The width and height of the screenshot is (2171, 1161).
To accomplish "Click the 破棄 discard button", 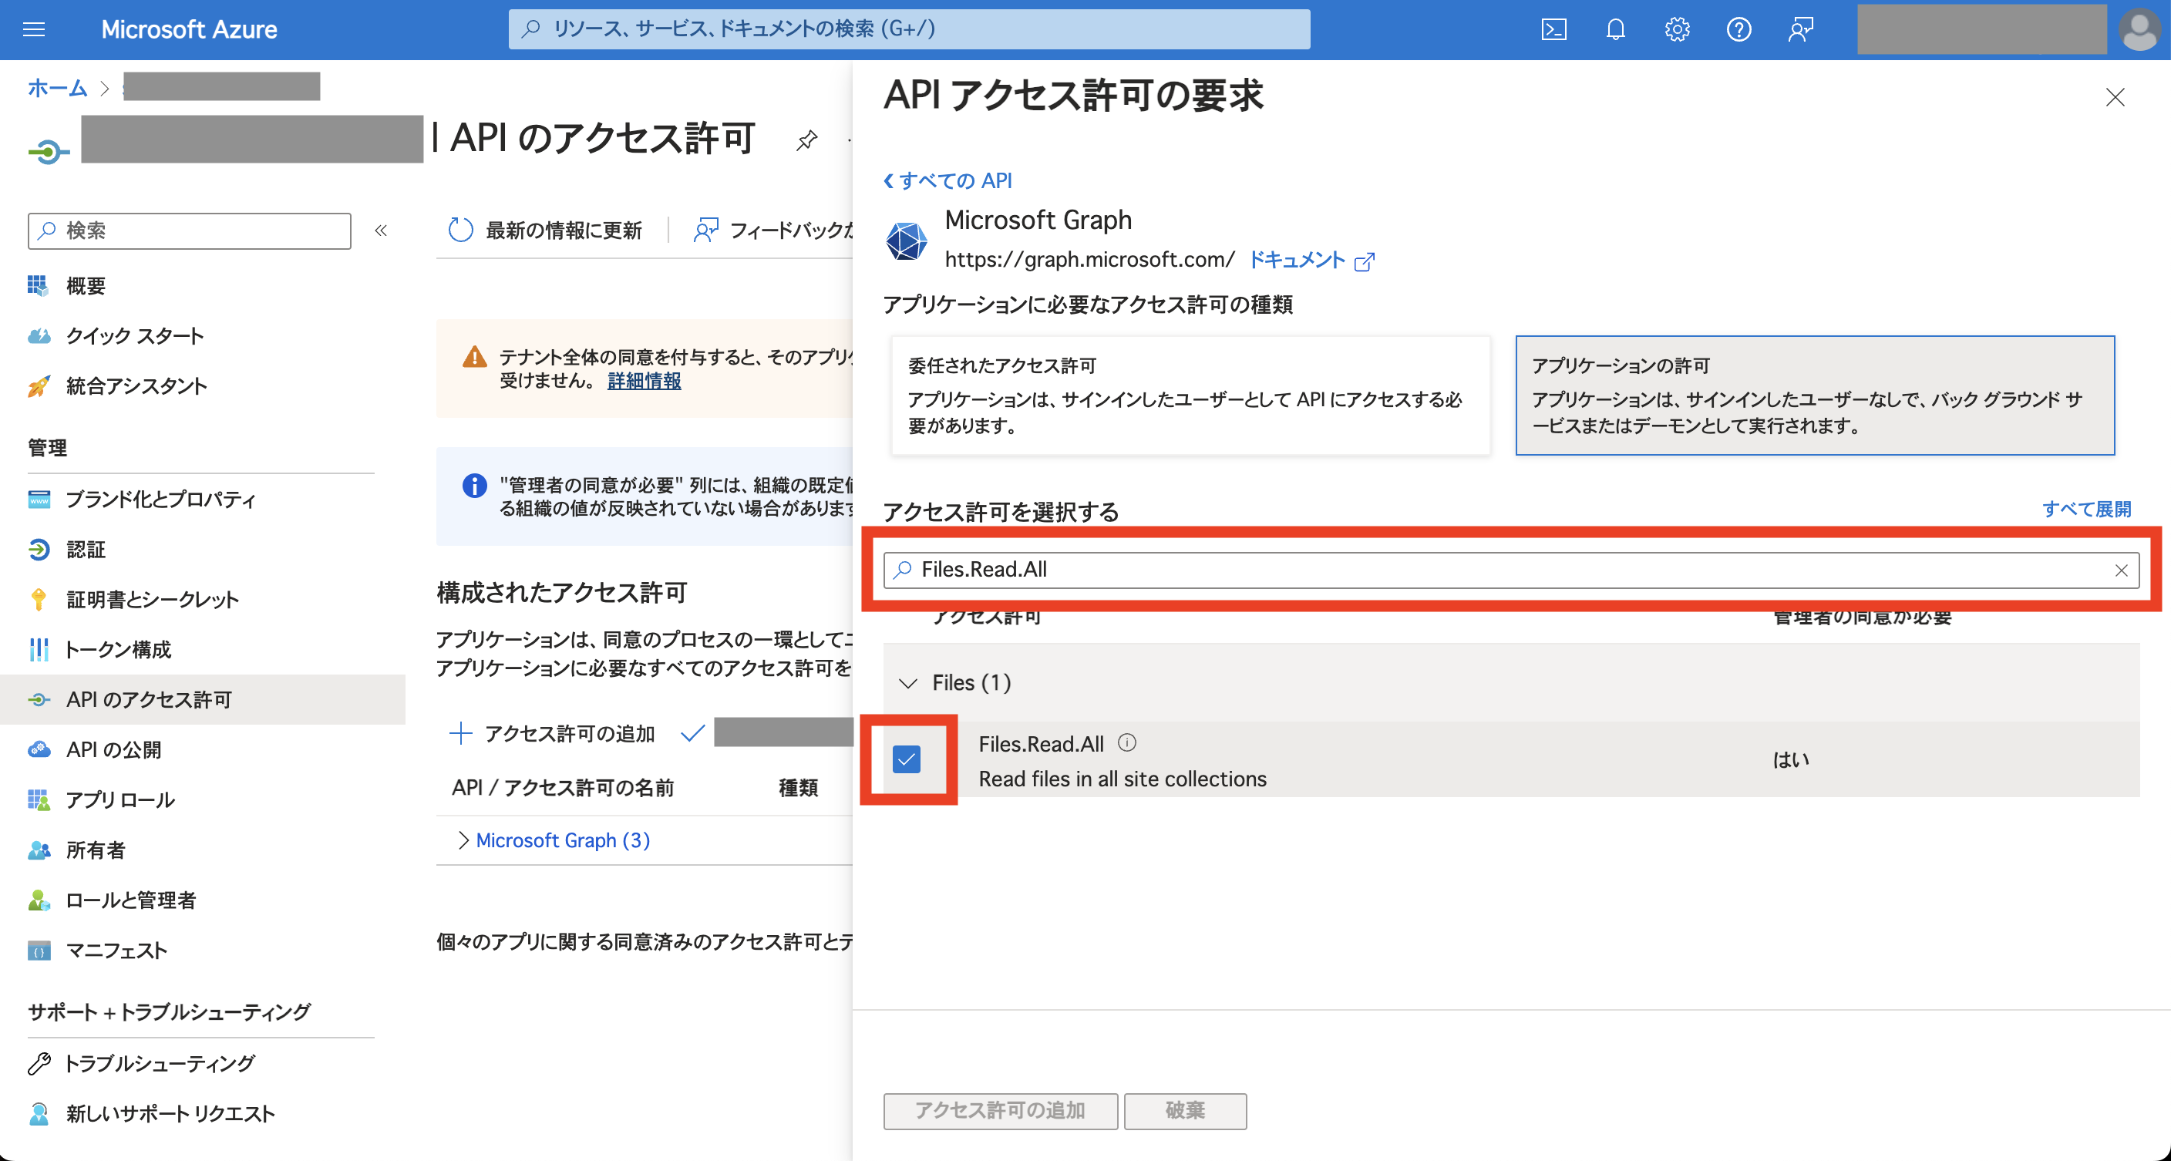I will tap(1185, 1110).
